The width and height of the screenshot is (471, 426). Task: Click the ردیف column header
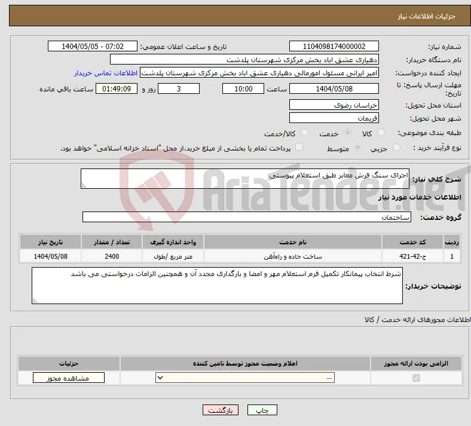tap(452, 242)
